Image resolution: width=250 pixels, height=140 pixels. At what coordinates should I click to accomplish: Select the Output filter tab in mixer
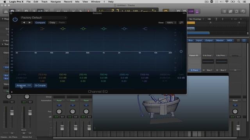[x=209, y=40]
